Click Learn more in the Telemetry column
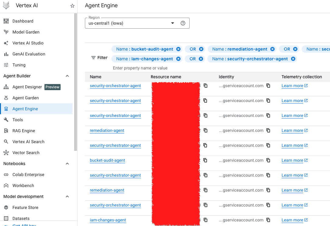 coord(292,86)
